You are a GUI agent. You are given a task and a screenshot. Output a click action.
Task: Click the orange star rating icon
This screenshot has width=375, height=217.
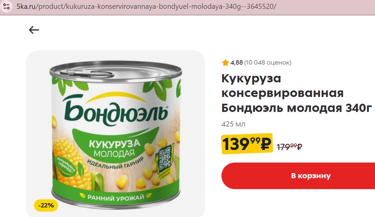point(225,63)
